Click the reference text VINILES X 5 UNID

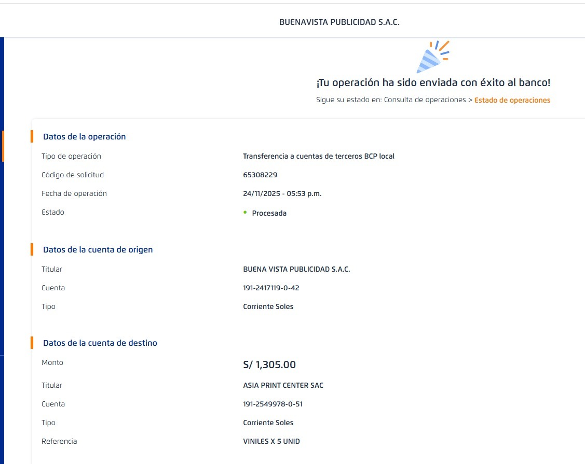click(271, 442)
